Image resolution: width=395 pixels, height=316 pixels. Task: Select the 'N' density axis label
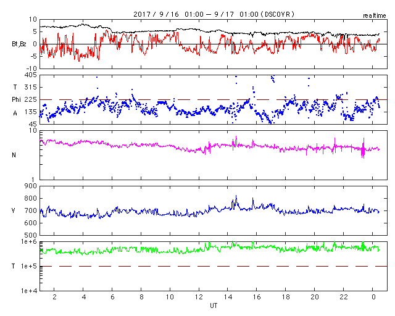click(x=14, y=155)
